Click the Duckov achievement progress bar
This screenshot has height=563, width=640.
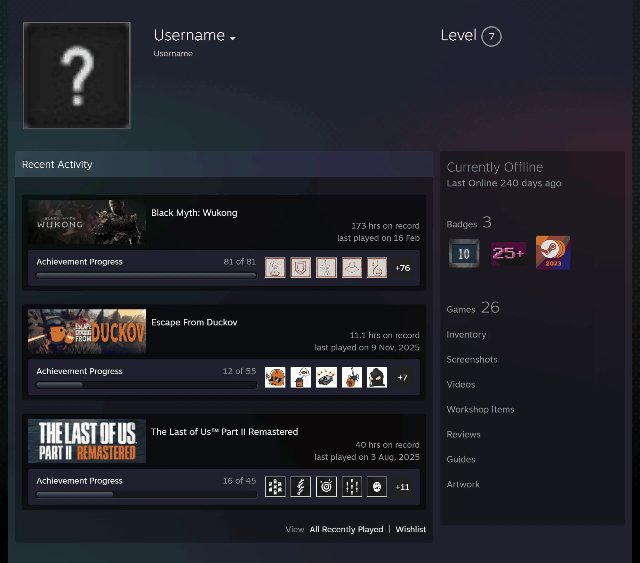(146, 385)
